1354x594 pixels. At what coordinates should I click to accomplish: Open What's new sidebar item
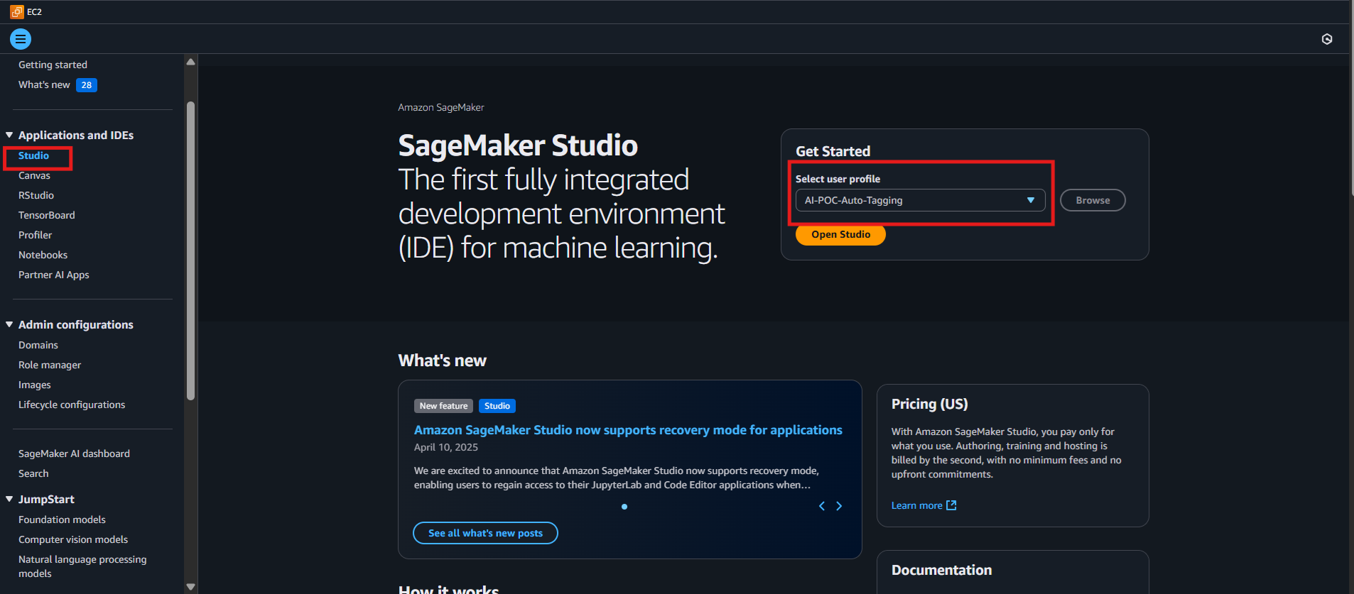coord(44,84)
